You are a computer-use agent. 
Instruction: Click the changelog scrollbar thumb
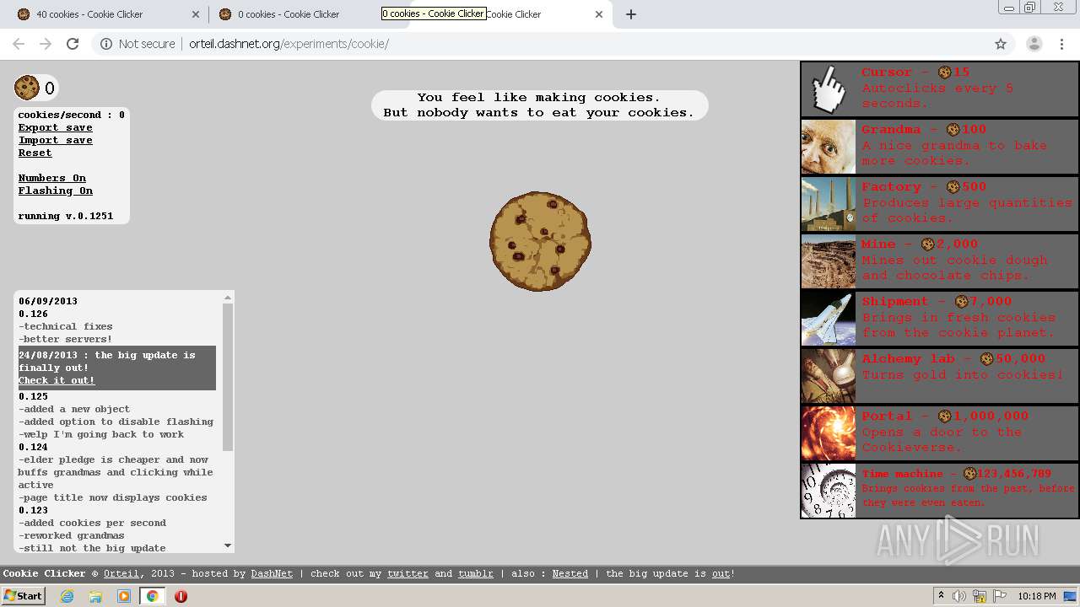tap(227, 377)
